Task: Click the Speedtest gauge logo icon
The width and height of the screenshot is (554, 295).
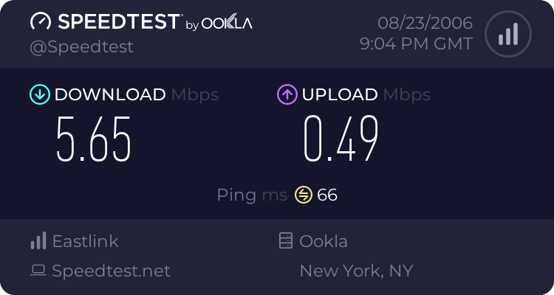Action: (41, 21)
